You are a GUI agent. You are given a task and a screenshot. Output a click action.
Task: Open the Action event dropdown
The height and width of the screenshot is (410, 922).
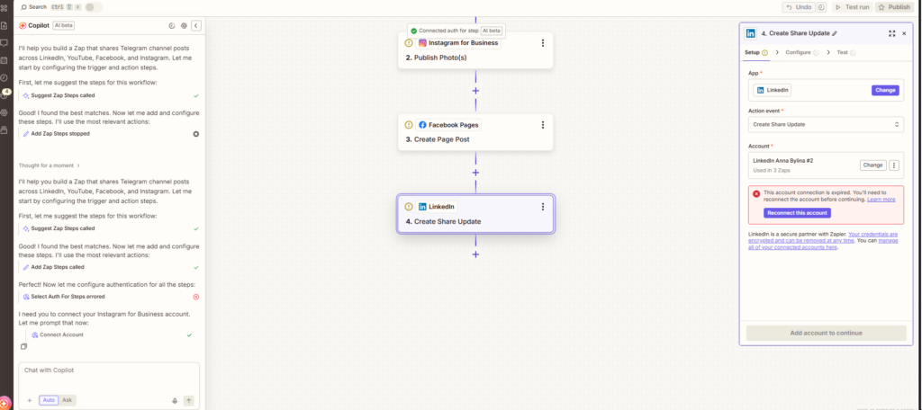pyautogui.click(x=826, y=124)
